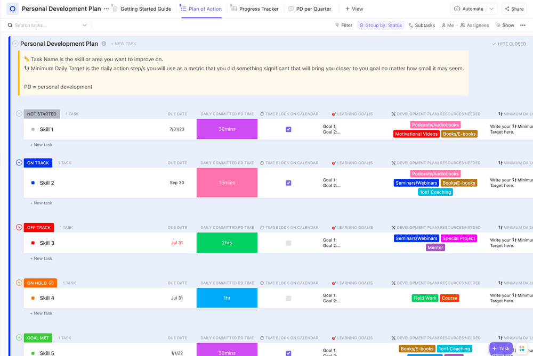The image size is (533, 356).
Task: Click the Me filter
Action: point(447,25)
